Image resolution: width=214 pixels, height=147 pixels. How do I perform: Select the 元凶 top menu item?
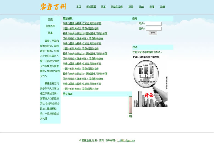141,7
